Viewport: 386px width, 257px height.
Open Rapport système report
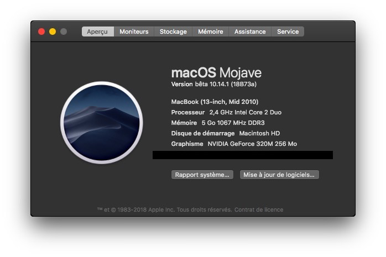(x=202, y=175)
